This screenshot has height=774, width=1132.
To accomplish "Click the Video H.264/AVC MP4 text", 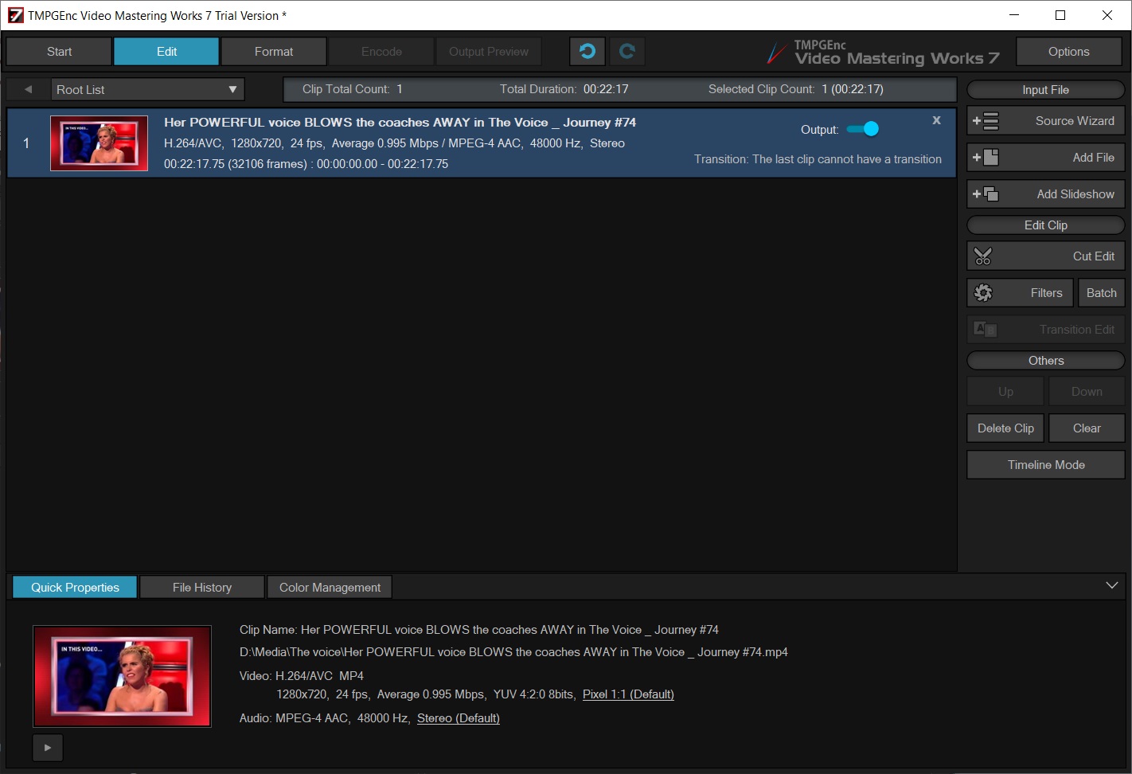I will [302, 676].
